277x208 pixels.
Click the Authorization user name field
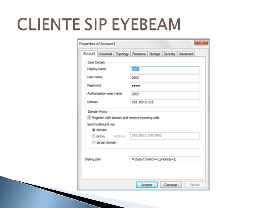coord(165,94)
